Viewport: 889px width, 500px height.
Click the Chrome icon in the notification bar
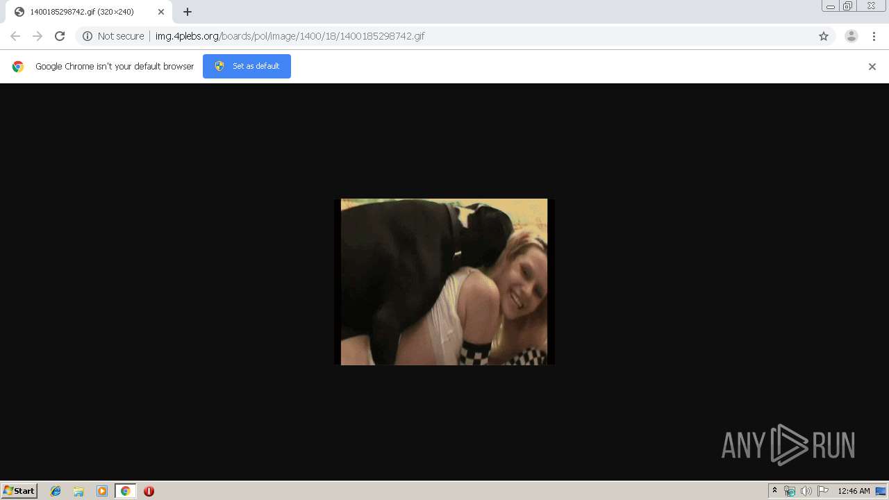pos(18,67)
